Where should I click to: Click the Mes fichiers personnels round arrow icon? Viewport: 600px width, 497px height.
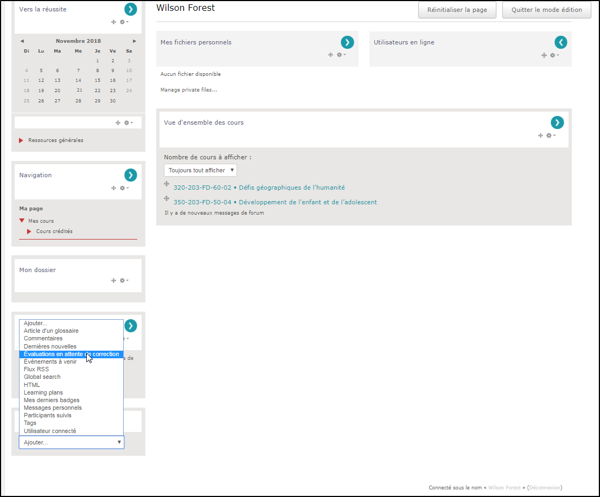click(x=347, y=42)
